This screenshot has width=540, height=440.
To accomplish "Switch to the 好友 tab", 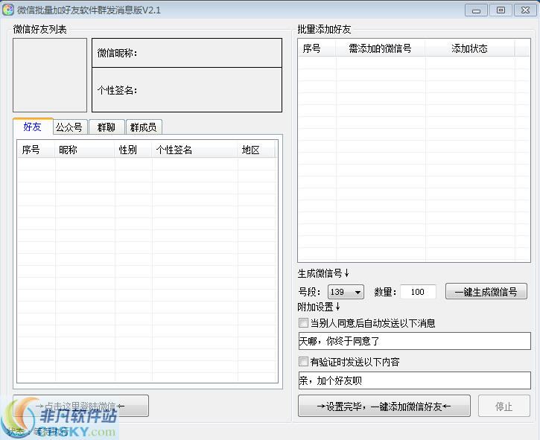I will click(33, 127).
